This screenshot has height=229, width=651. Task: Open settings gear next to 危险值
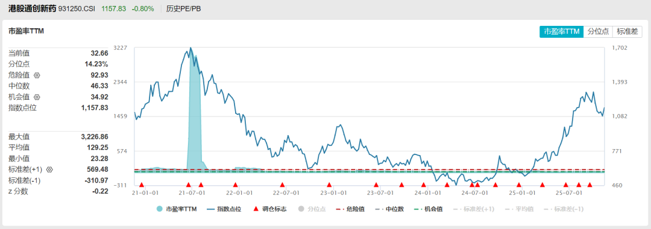(37, 75)
